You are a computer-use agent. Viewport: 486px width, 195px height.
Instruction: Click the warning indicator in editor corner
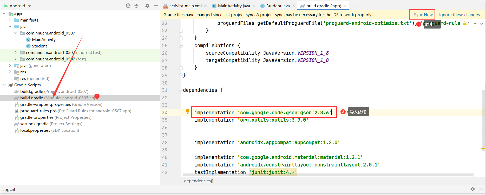point(466,23)
